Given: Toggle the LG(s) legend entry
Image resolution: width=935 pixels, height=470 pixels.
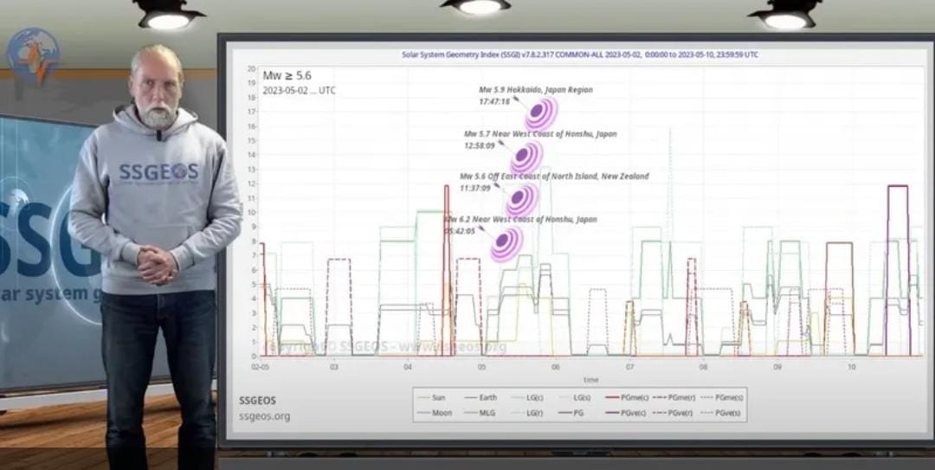Looking at the screenshot, I should [x=574, y=398].
